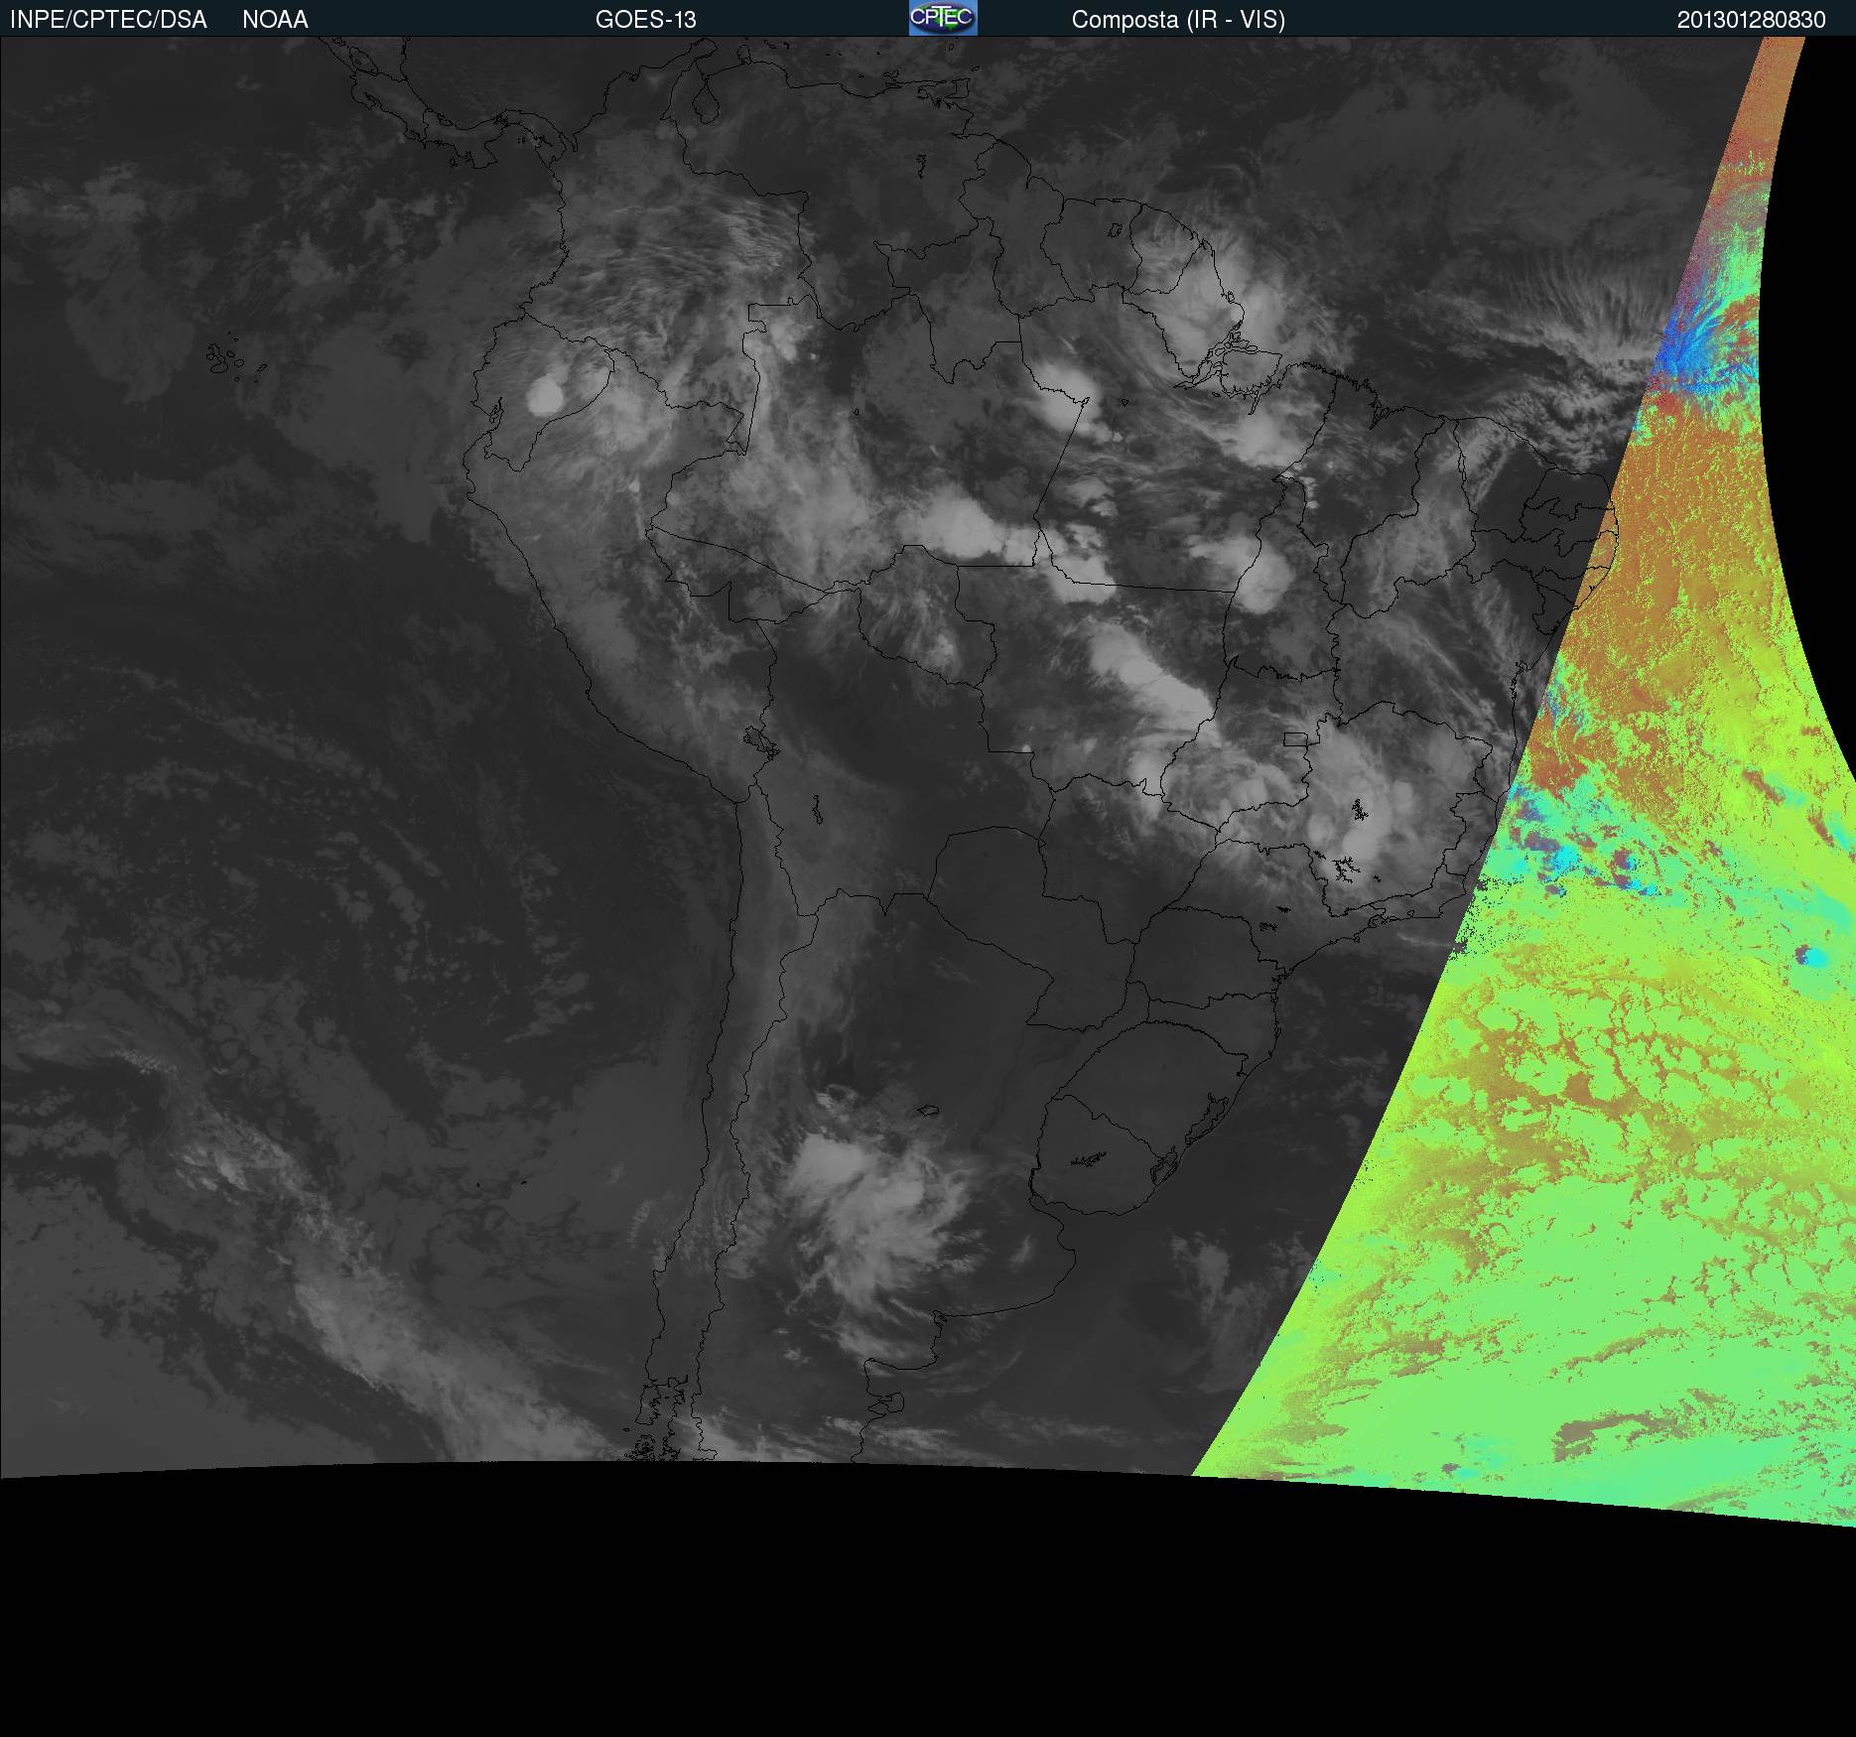
Task: Click the 'Composta (IR - VIS)' title
Action: tap(1178, 20)
